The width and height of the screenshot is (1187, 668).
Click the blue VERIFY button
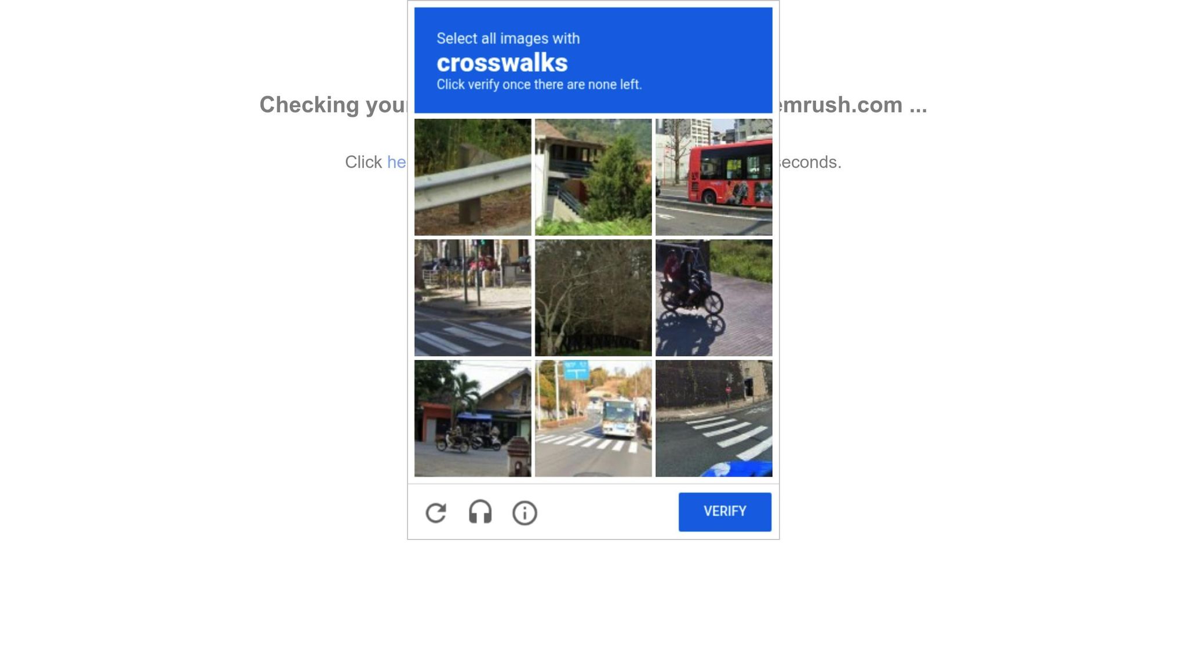[x=724, y=511]
